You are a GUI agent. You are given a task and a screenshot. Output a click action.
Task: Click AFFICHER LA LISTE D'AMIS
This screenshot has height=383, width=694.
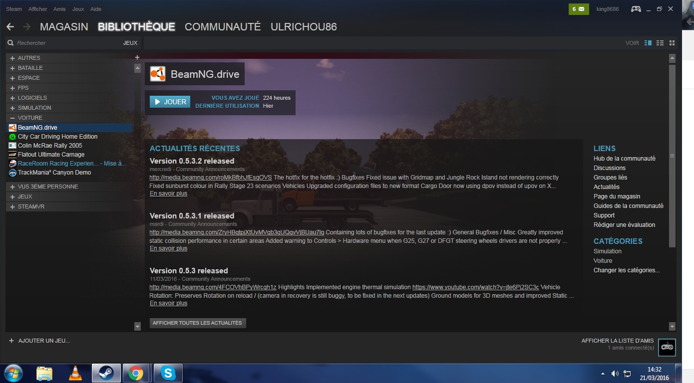coord(618,341)
